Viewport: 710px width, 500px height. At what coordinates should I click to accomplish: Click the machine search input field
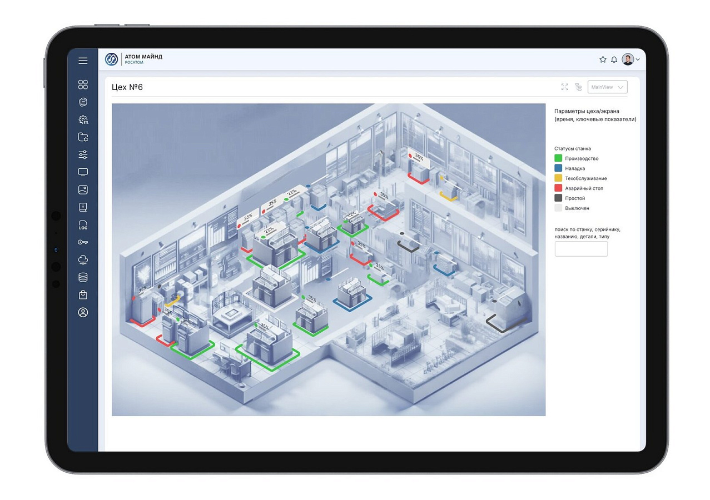581,249
